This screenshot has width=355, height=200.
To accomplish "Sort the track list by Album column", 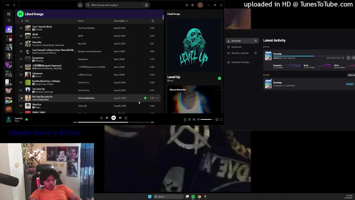I will click(81, 21).
